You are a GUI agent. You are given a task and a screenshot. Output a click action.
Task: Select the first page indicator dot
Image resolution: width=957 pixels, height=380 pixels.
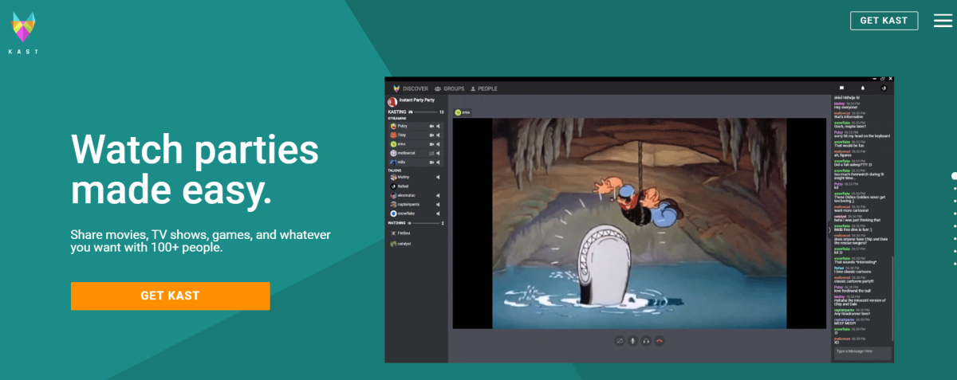pyautogui.click(x=954, y=176)
